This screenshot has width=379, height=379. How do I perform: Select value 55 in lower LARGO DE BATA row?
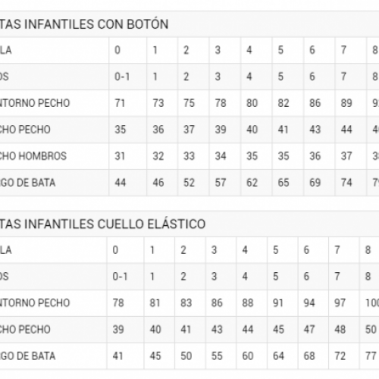217,356
